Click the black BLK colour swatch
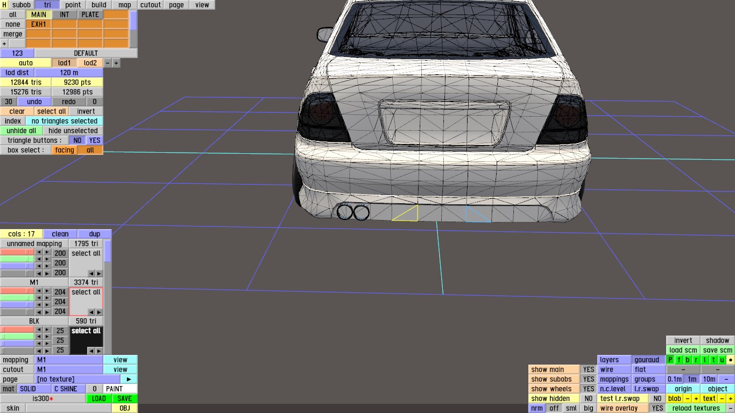The image size is (735, 413). click(x=86, y=341)
